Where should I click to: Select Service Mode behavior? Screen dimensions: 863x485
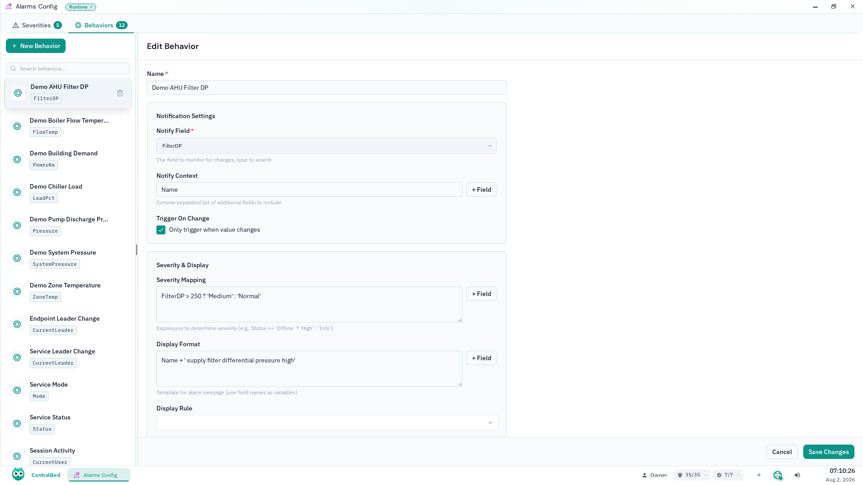pyautogui.click(x=68, y=390)
